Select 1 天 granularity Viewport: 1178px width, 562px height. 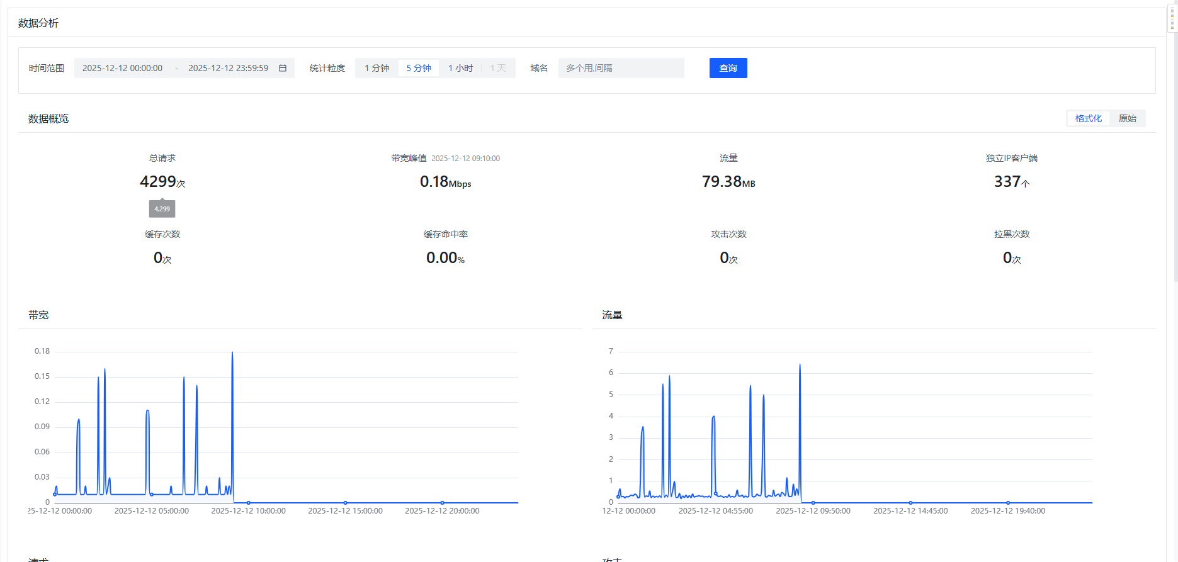pos(498,68)
